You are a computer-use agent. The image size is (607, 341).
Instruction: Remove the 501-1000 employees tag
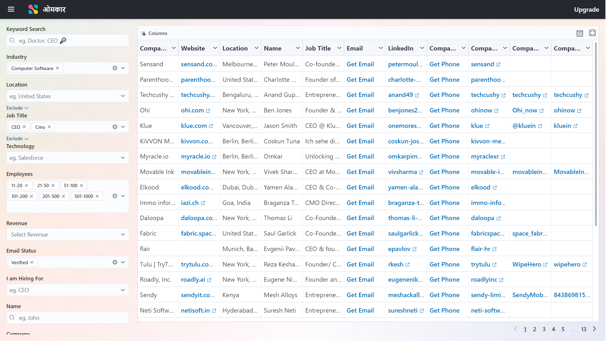pyautogui.click(x=97, y=196)
